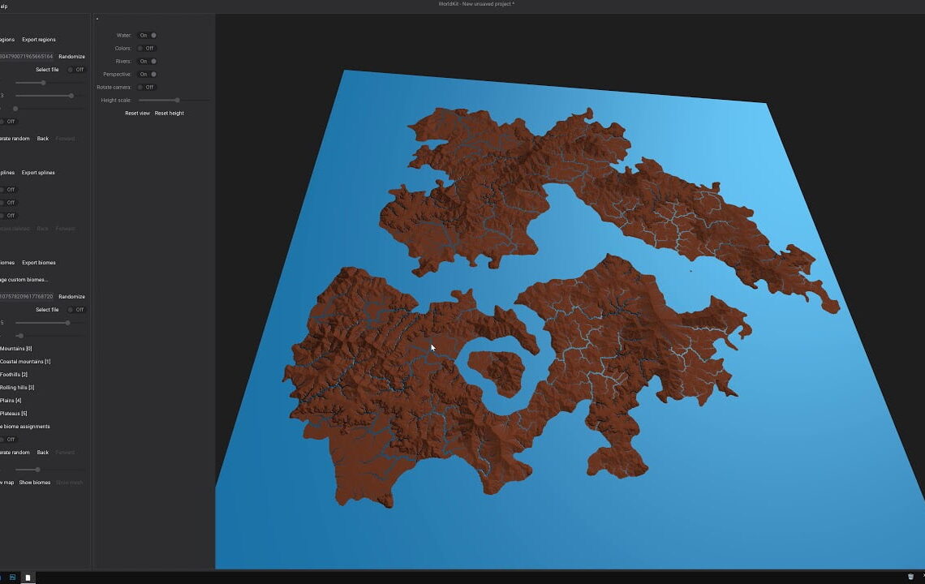Screen dimensions: 925x584
Task: Click Export splines
Action: coord(38,172)
